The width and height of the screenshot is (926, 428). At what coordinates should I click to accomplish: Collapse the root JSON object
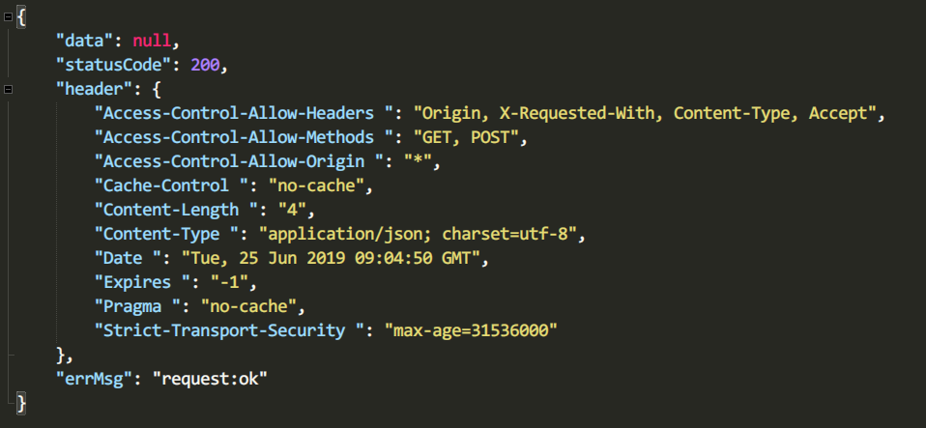[x=9, y=16]
